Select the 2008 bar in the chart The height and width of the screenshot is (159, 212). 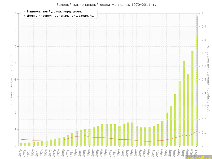click(184, 103)
